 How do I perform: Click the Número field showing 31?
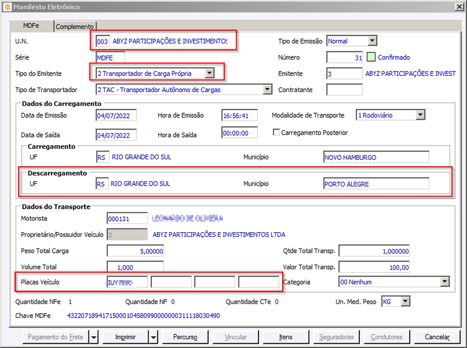coord(344,57)
